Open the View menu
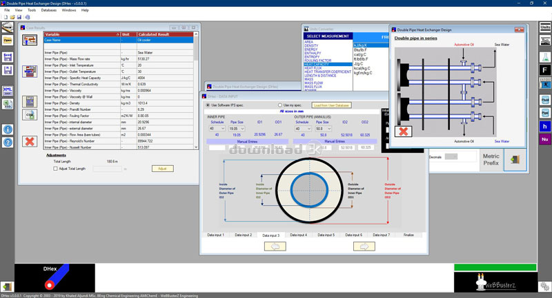 tap(19, 10)
